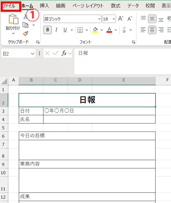Open the ページ レイアウト tab
This screenshot has height=203, width=171.
coord(88,6)
